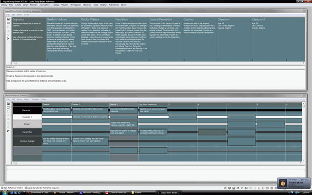This screenshot has height=195, width=312.
Task: Click the right scroll arrow of Sequence scrollbar
Action: tap(303, 63)
